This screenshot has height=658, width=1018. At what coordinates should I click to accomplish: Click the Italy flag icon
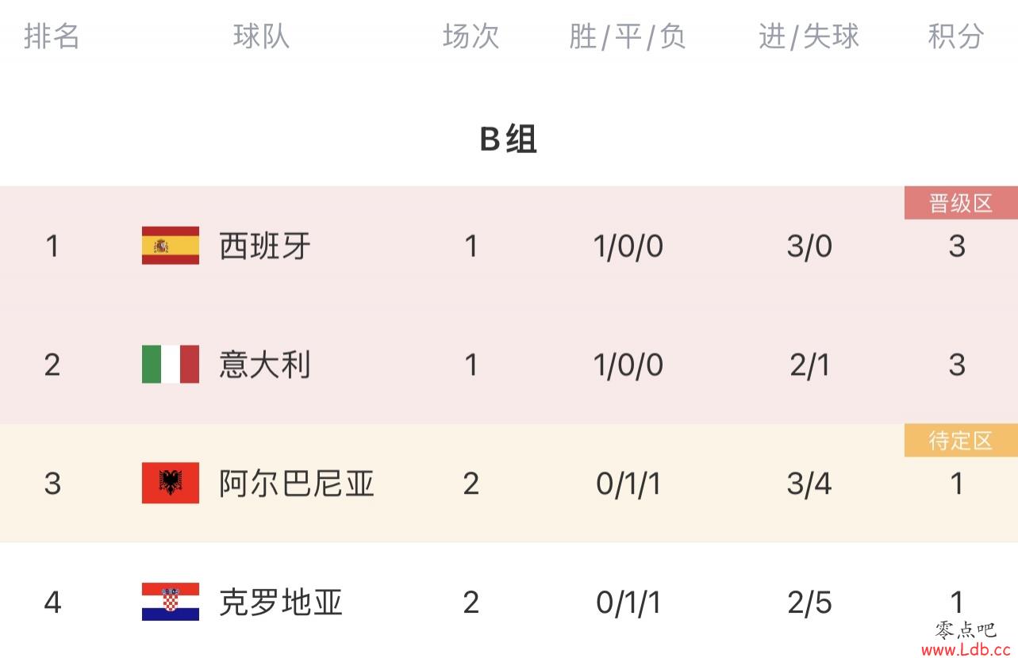coord(171,364)
